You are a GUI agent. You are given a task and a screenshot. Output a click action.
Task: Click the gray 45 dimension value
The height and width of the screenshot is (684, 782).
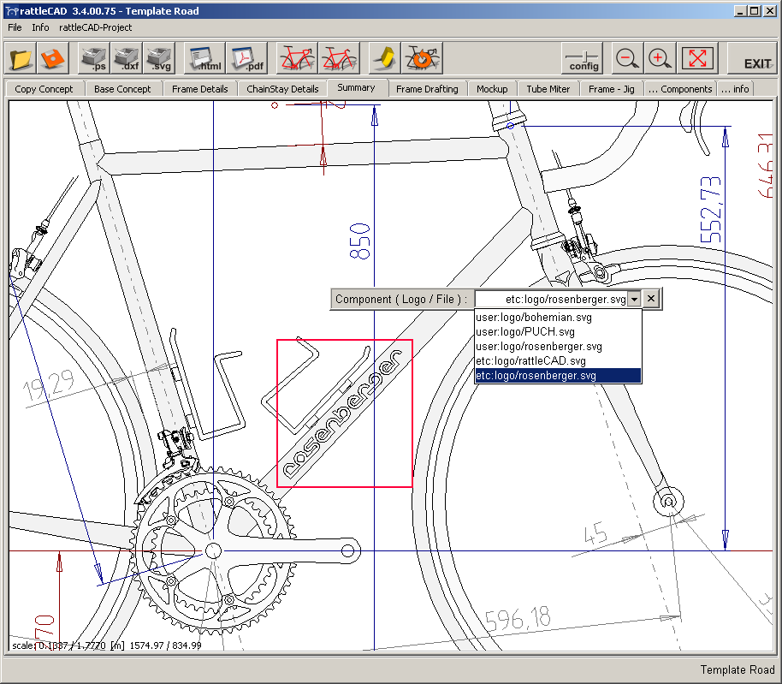coord(595,533)
